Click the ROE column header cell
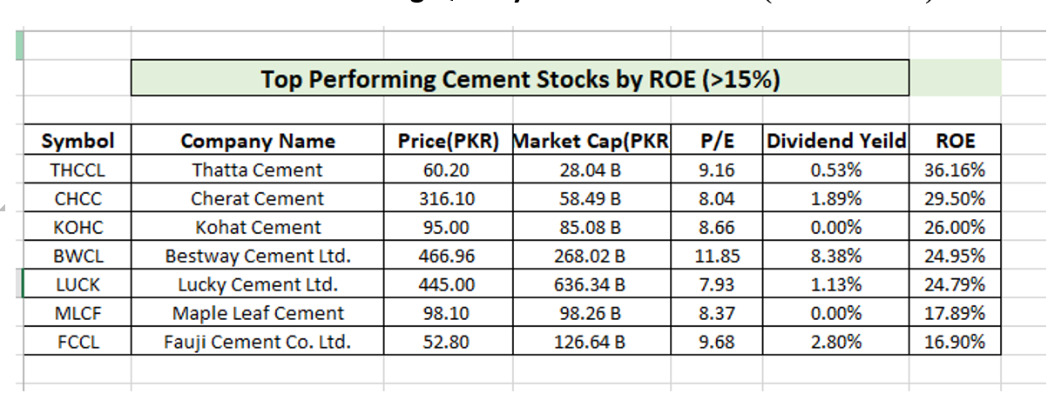Screen dimensions: 1061x413 [x=955, y=141]
